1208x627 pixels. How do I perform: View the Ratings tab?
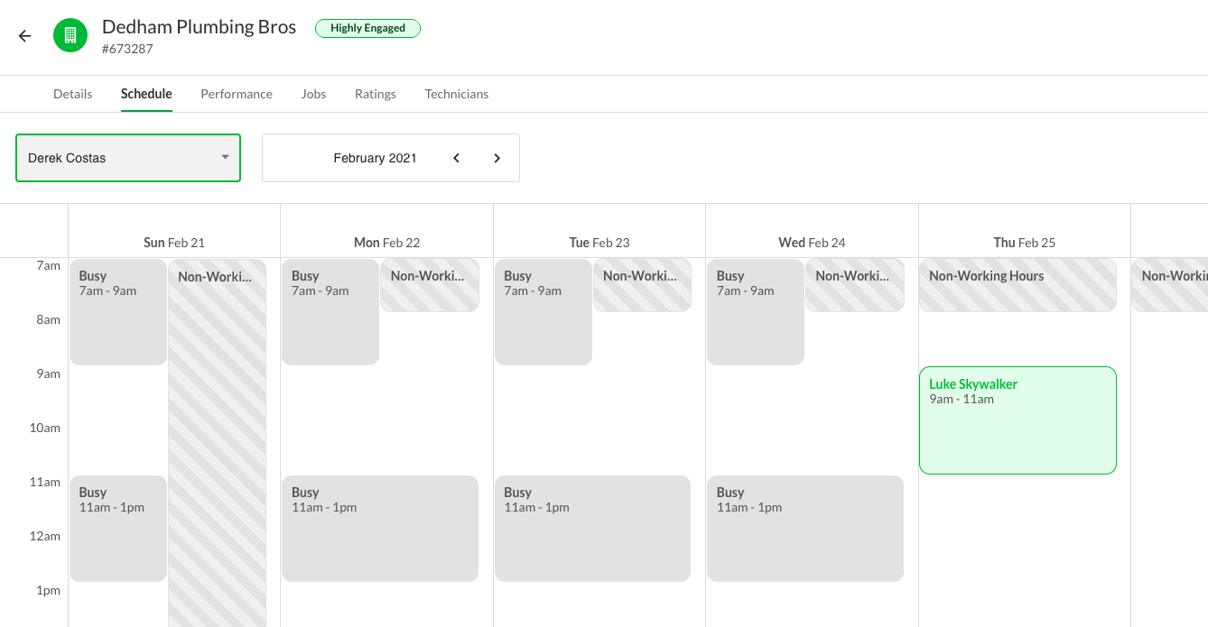(x=376, y=94)
